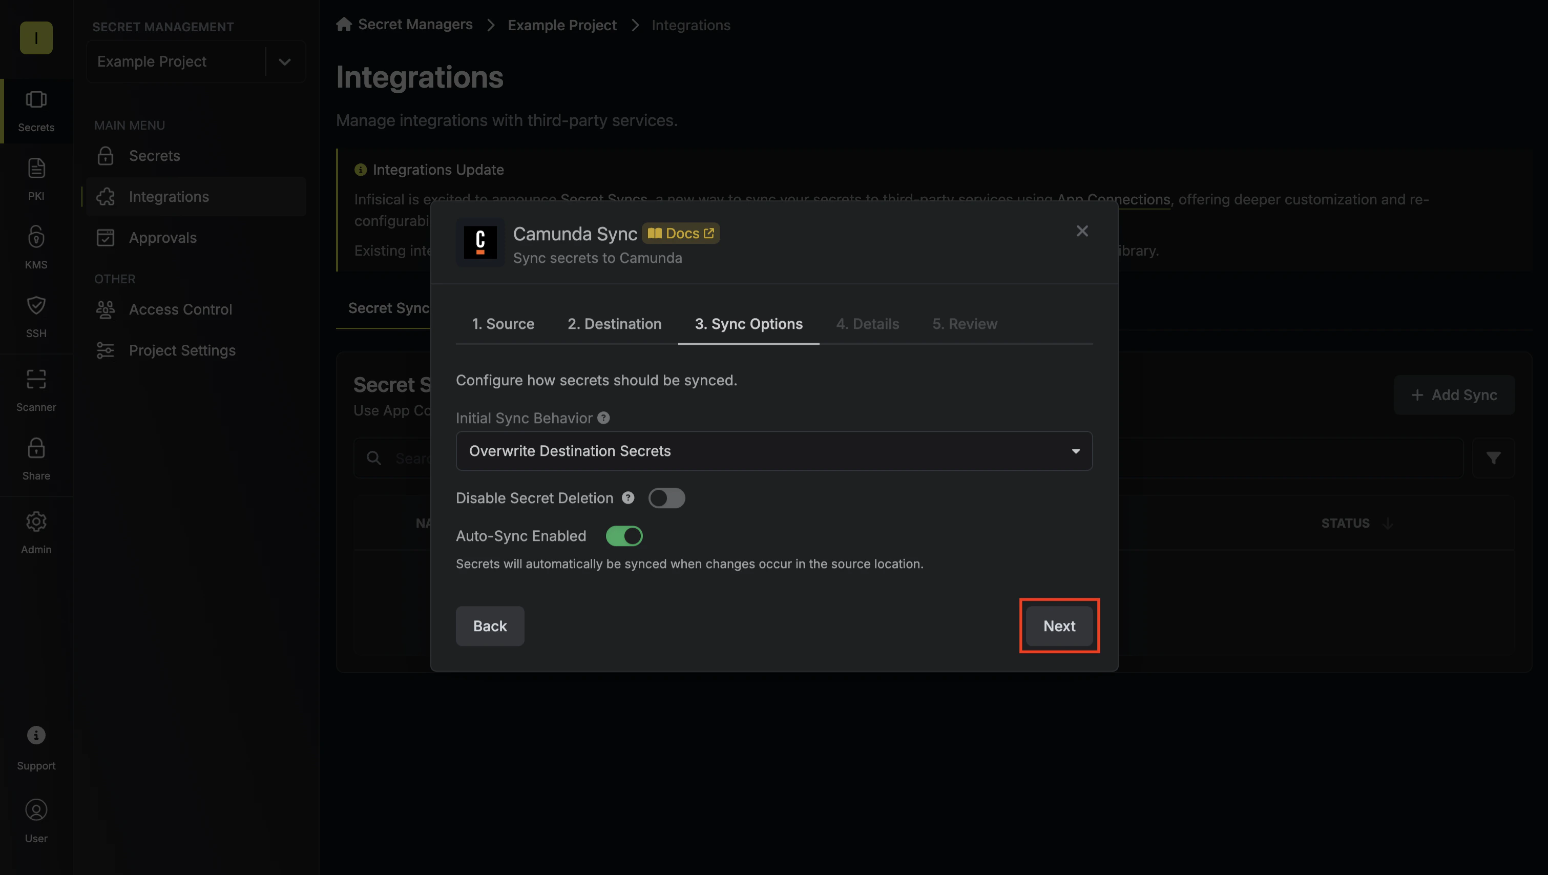
Task: Open the Secret Syncs tab behind dialog
Action: pyautogui.click(x=389, y=308)
